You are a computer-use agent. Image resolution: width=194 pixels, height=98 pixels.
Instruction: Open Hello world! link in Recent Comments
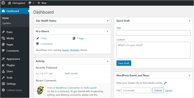point(90,88)
